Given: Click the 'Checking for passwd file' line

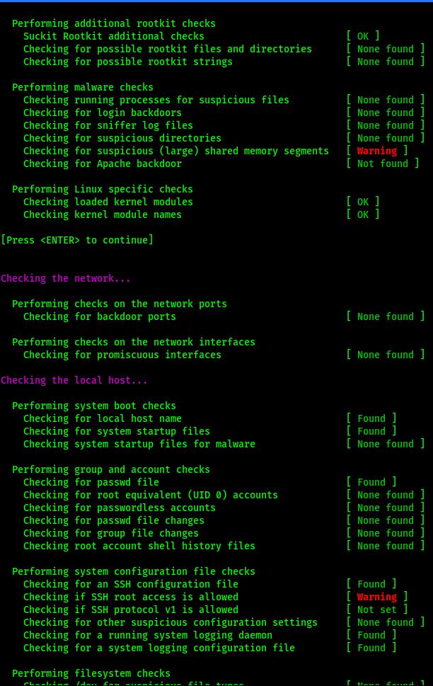Looking at the screenshot, I should 91,482.
